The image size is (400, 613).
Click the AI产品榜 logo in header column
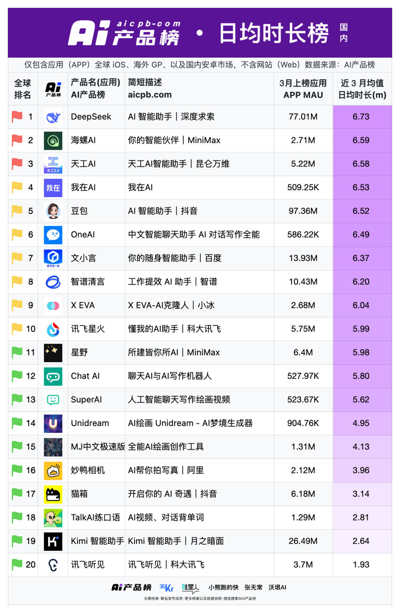tap(53, 89)
